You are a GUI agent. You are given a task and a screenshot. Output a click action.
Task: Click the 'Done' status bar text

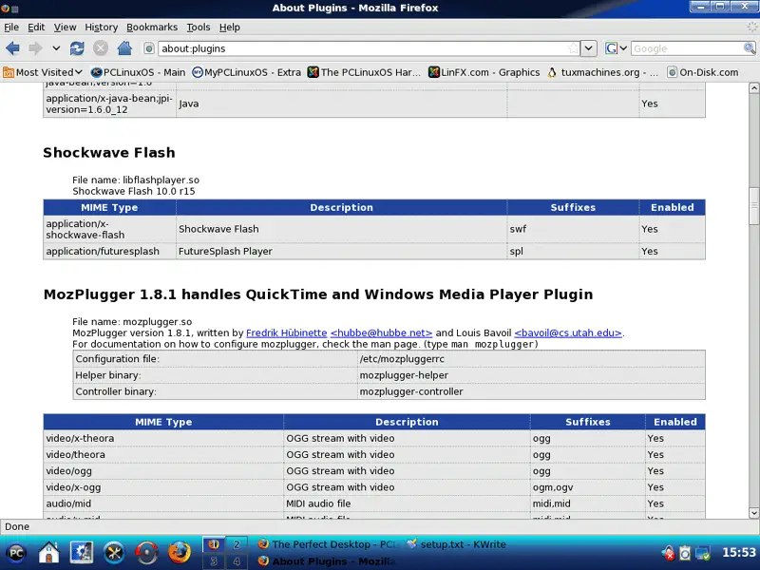17,527
